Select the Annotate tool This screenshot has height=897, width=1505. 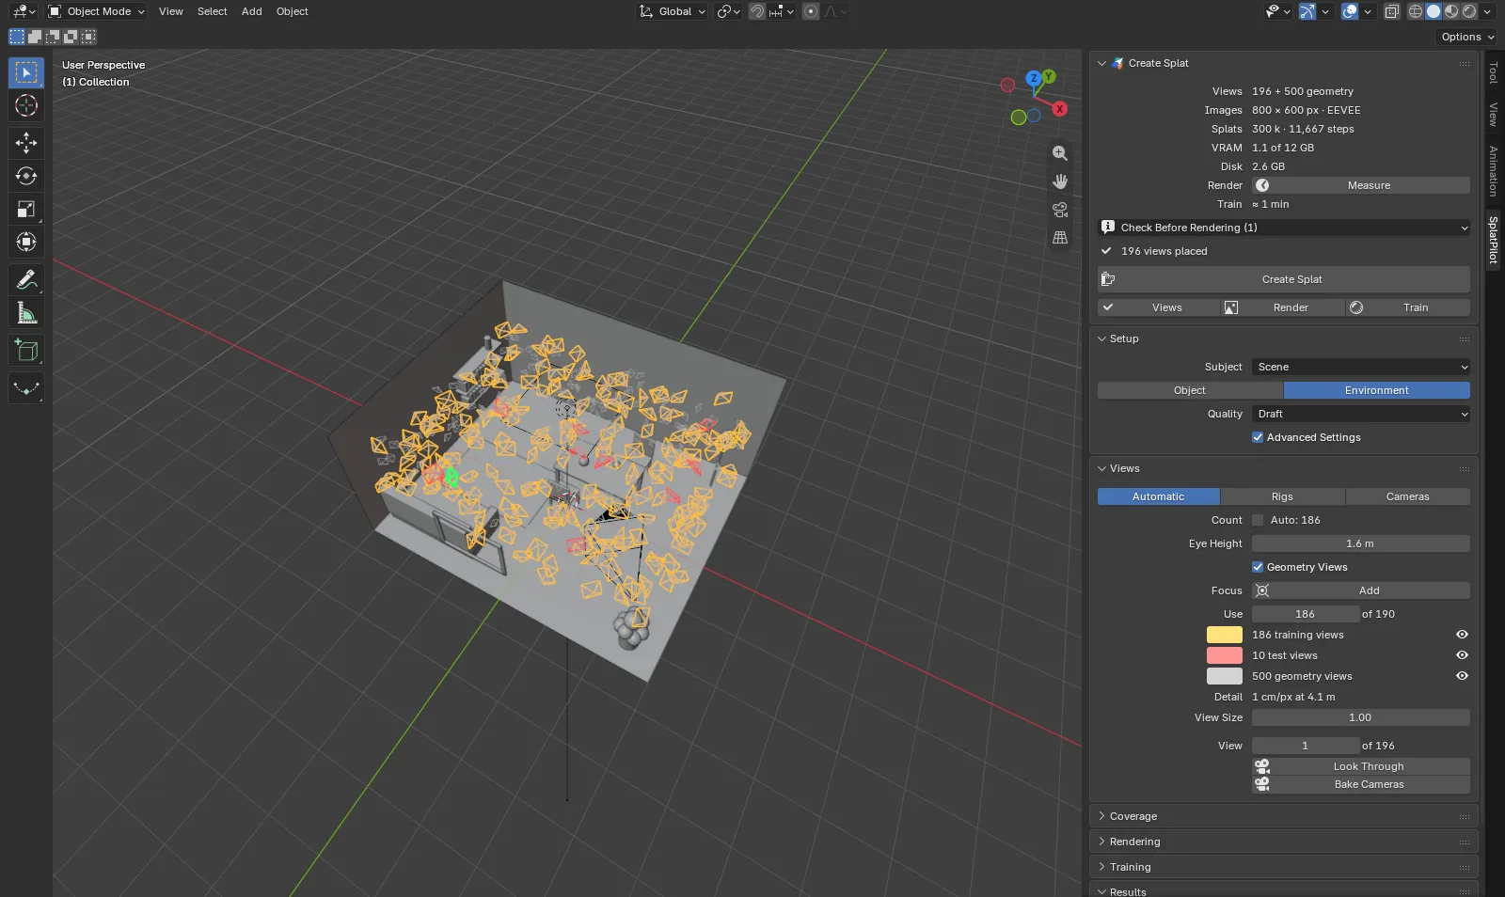click(x=26, y=279)
